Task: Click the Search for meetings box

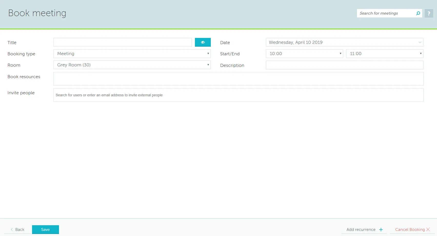Action: (386, 13)
